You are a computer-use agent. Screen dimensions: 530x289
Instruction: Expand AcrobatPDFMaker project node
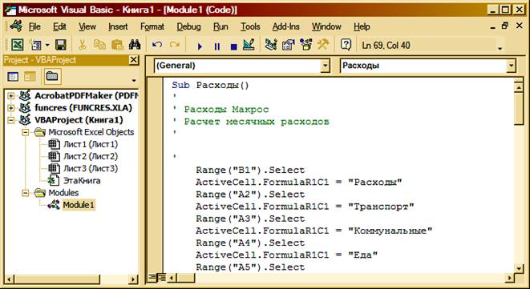[x=10, y=96]
